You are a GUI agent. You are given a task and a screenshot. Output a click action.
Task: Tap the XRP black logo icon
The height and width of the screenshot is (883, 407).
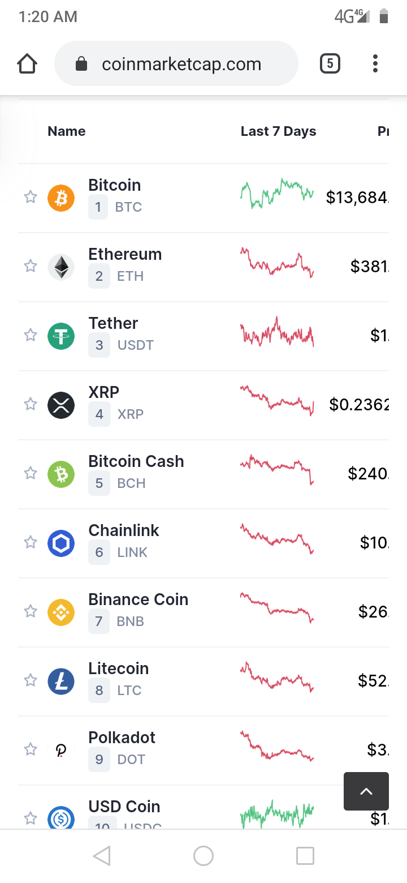point(61,405)
